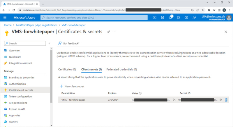Open Azure Cloud Shell from top bar
This screenshot has height=127, width=233.
pyautogui.click(x=155, y=18)
